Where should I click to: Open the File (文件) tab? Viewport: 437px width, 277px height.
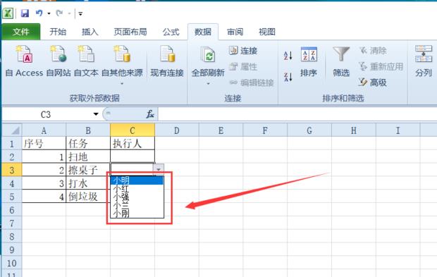[x=21, y=32]
